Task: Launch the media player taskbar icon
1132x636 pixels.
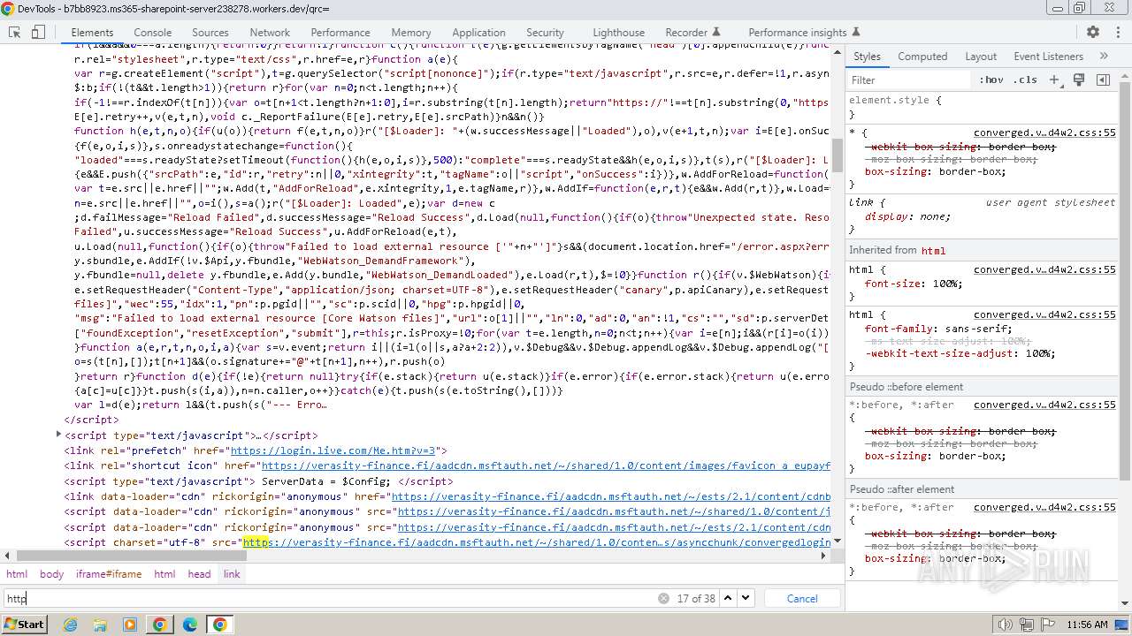Action: coord(130,625)
